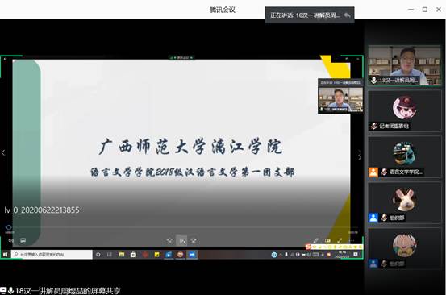Click the yellow sticky-note app icon on the taskbar
The height and width of the screenshot is (295, 446).
[157, 255]
